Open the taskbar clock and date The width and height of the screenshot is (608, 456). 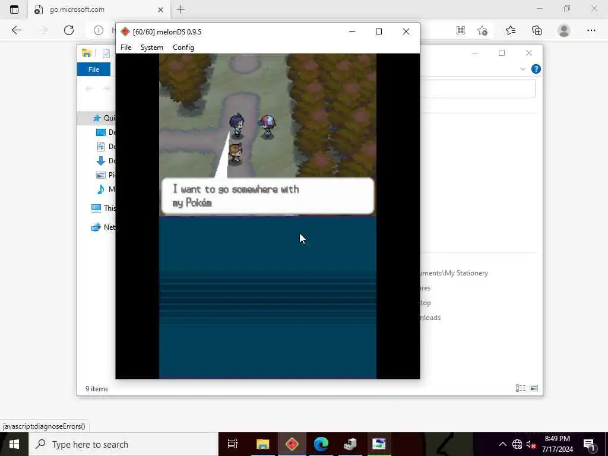[557, 444]
